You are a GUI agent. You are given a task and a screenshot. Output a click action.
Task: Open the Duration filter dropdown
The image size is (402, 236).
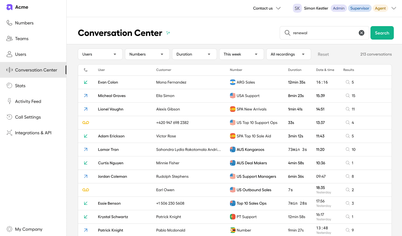(194, 54)
